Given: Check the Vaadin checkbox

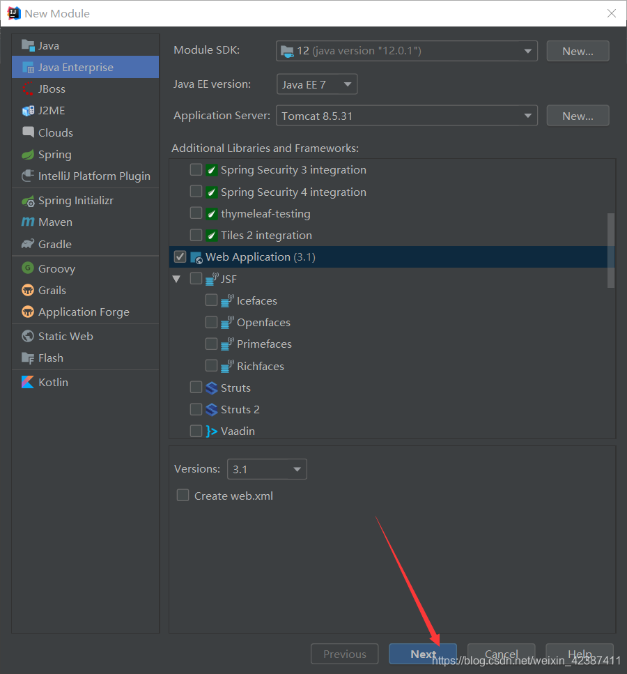Looking at the screenshot, I should 196,431.
